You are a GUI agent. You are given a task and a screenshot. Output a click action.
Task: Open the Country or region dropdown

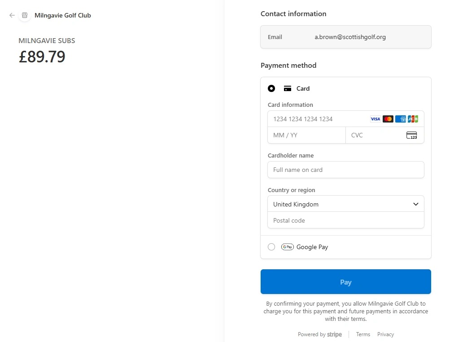[345, 204]
